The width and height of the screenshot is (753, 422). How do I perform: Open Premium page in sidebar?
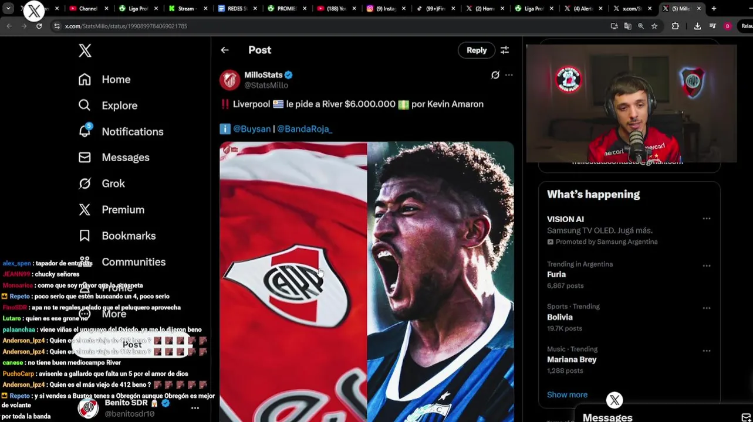pos(111,210)
